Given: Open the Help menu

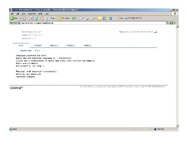Looking at the screenshot, I should [47, 14].
